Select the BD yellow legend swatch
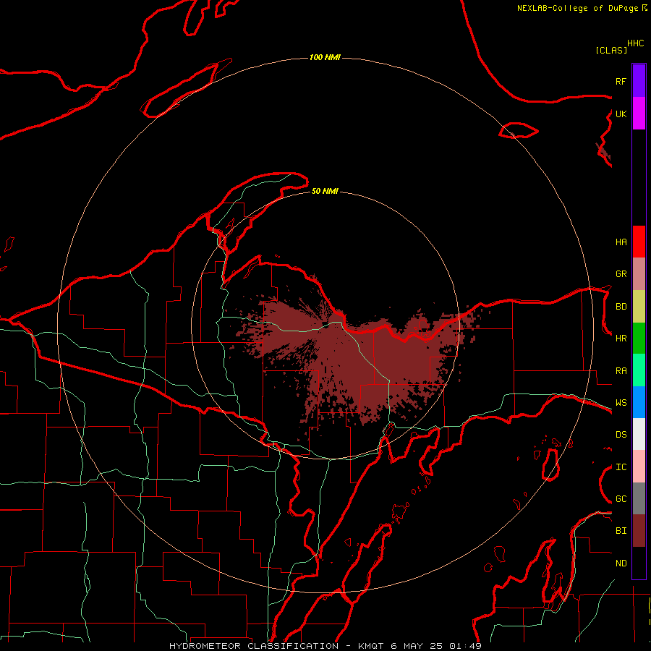Image resolution: width=651 pixels, height=651 pixels. [x=639, y=307]
